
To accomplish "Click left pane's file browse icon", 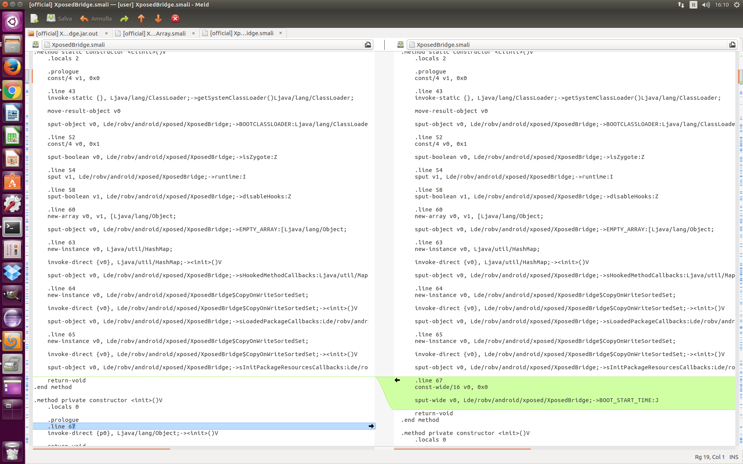I will [368, 45].
